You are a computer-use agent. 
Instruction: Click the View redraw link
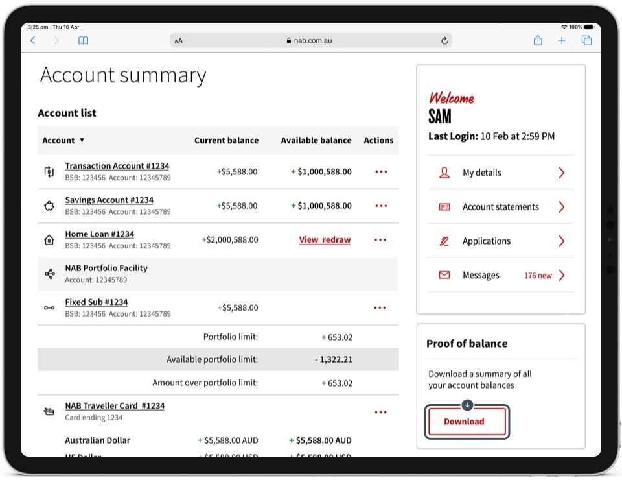325,240
